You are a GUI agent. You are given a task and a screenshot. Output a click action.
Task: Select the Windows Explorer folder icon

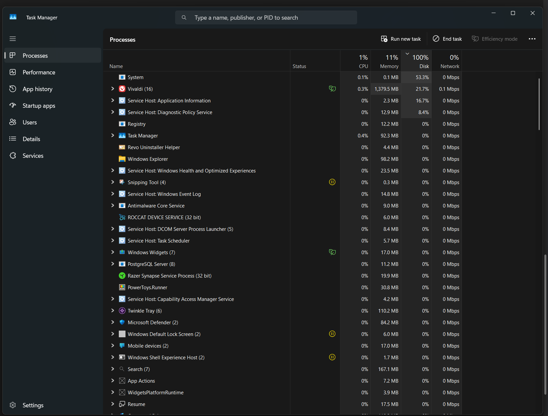(122, 159)
